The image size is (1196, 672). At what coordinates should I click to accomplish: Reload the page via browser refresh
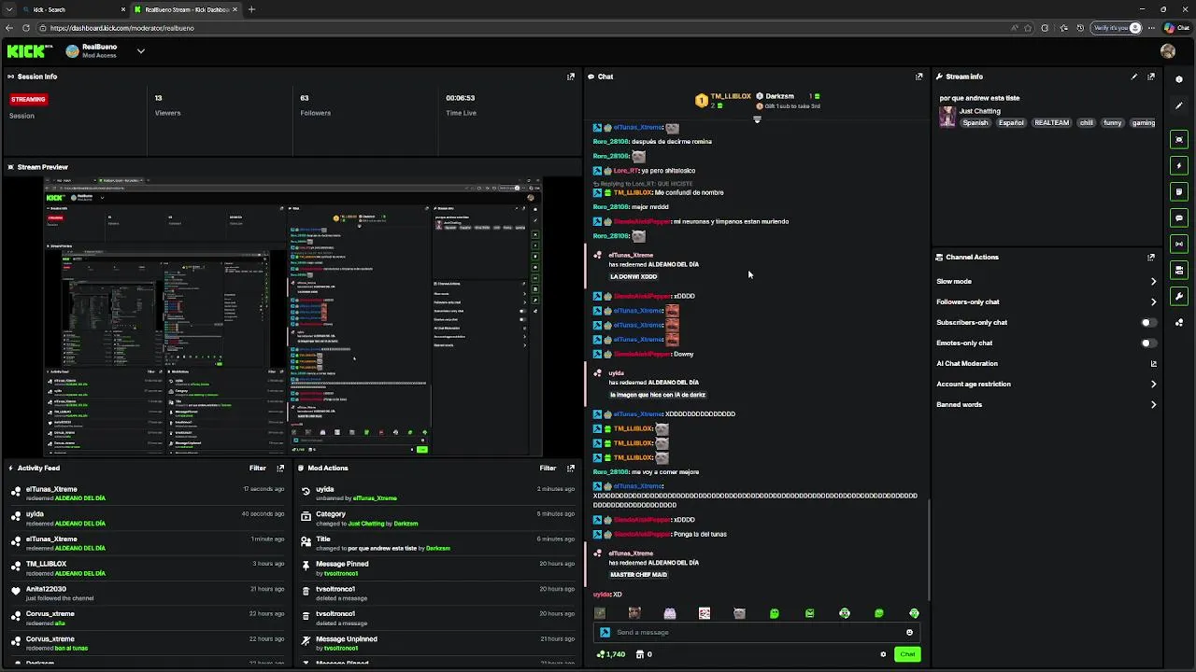coord(25,28)
